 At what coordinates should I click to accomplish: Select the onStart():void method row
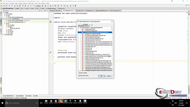[x=88, y=48]
